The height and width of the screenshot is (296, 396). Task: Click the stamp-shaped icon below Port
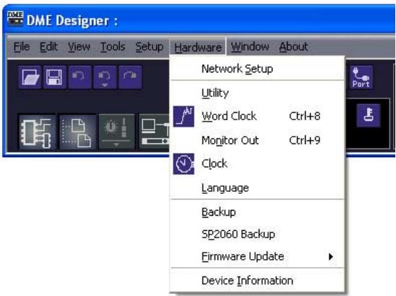tap(369, 115)
